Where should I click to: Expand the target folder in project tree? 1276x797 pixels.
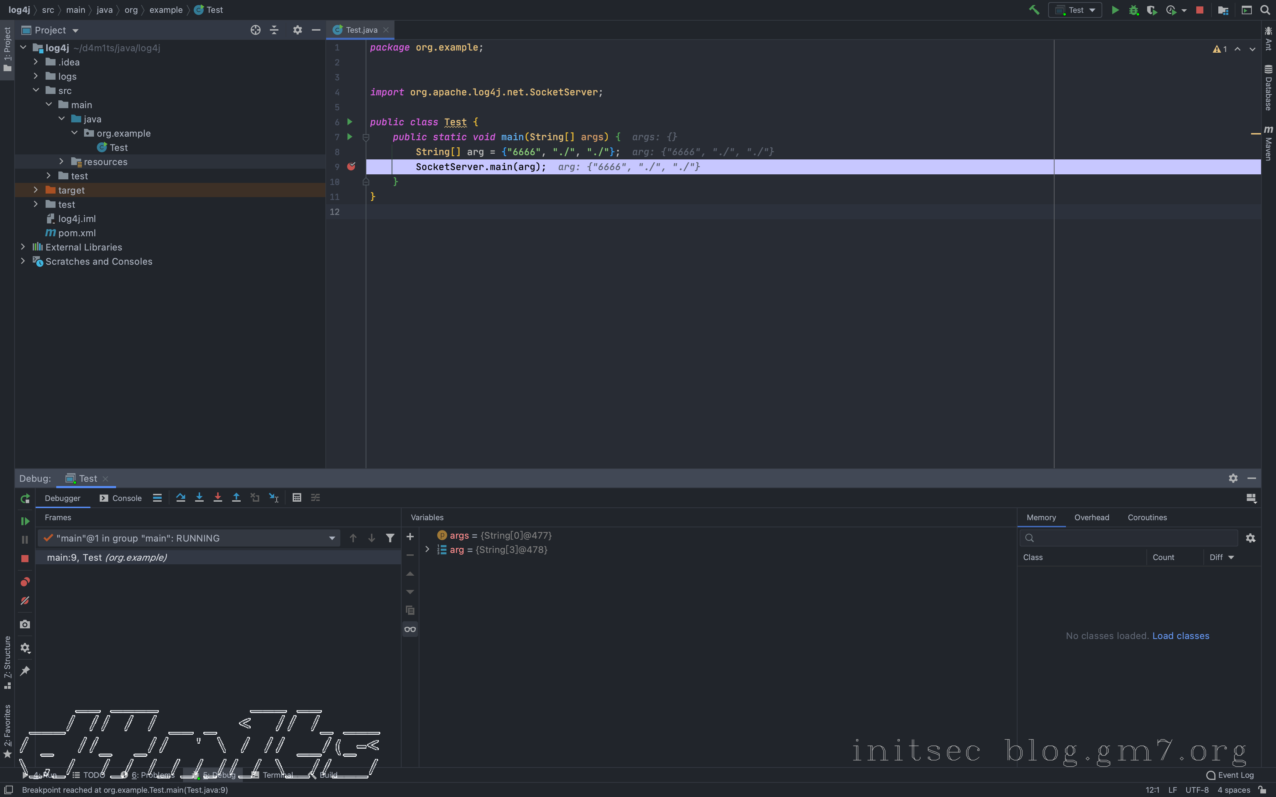click(36, 190)
